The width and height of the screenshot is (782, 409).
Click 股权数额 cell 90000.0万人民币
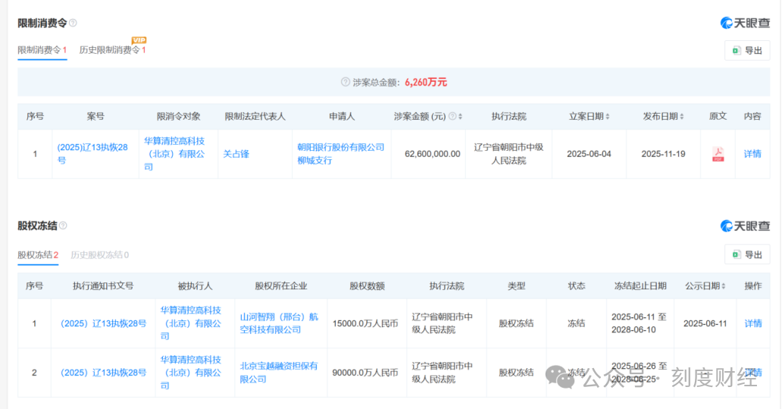pyautogui.click(x=365, y=373)
